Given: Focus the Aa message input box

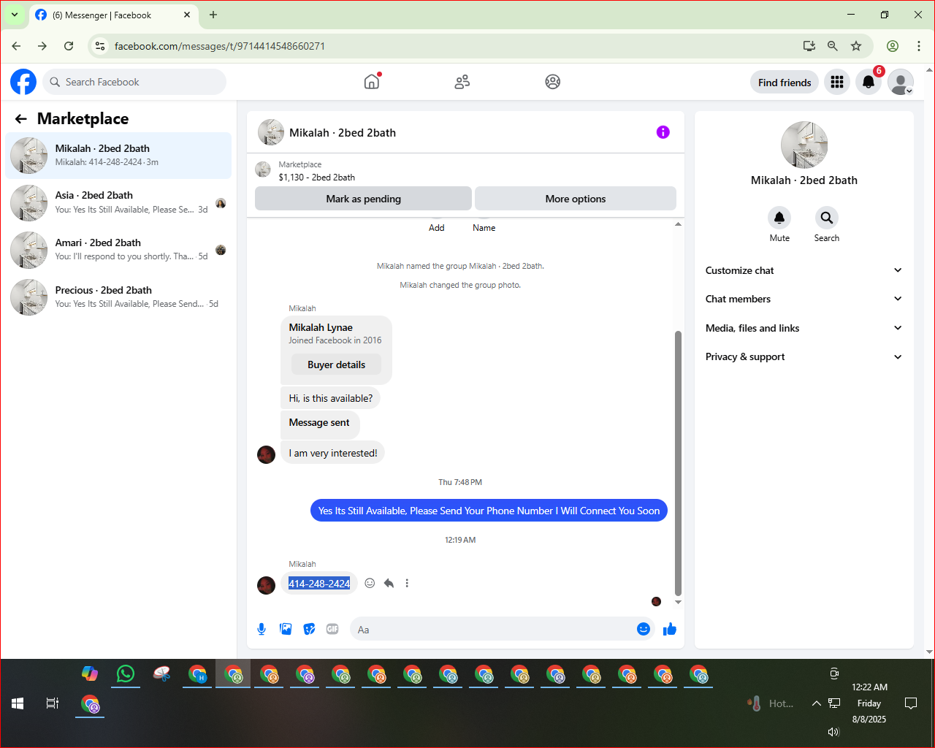Looking at the screenshot, I should pos(493,630).
